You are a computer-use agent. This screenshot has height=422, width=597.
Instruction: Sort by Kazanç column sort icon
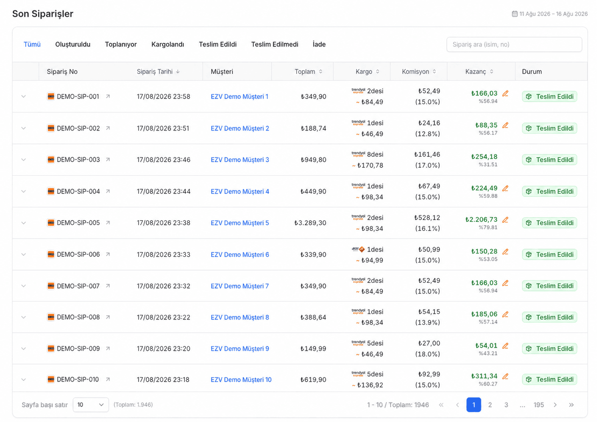coord(491,72)
